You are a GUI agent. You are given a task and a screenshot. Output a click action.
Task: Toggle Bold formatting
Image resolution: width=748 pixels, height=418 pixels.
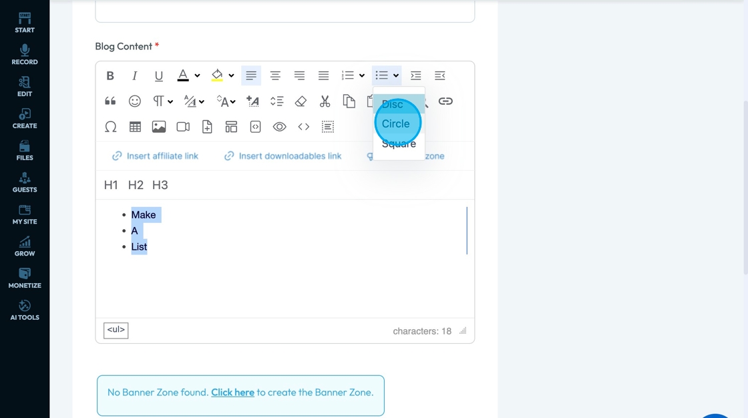click(x=110, y=75)
